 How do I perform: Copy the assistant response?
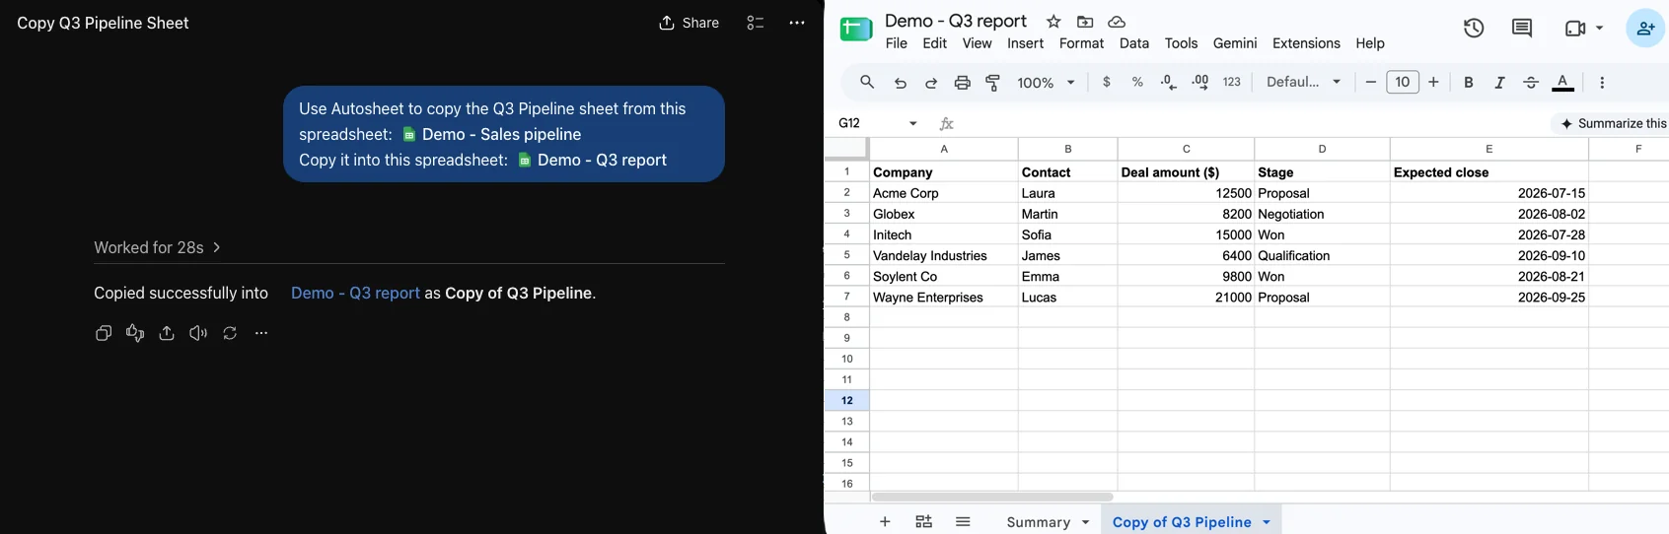(104, 333)
